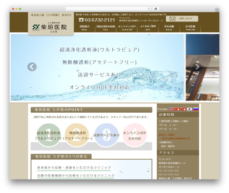The height and width of the screenshot is (193, 229).
Task: Click the previous slide arrow on the carousel
Action: (32, 67)
